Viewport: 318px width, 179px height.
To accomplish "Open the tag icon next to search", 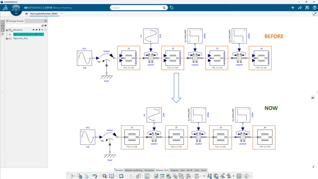I will pyautogui.click(x=172, y=8).
